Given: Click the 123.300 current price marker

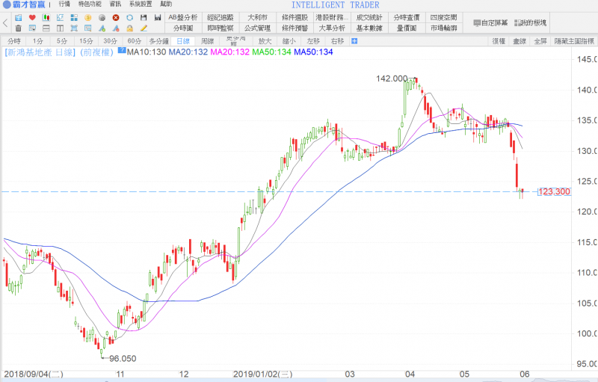Looking at the screenshot, I should [x=554, y=192].
